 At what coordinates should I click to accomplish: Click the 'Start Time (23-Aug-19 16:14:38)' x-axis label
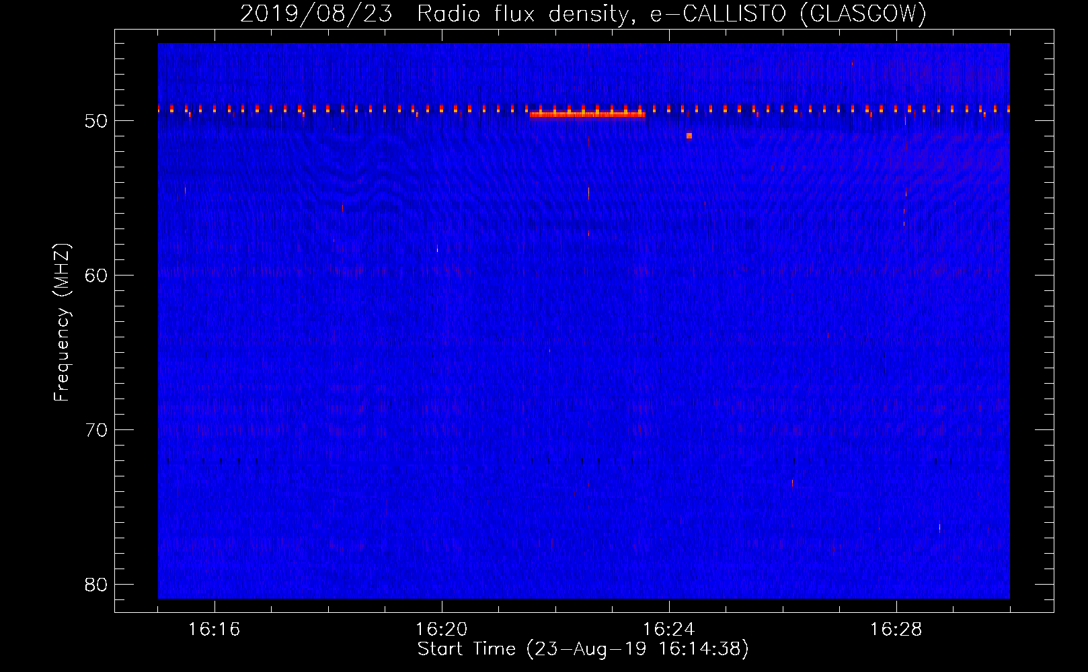tap(583, 649)
